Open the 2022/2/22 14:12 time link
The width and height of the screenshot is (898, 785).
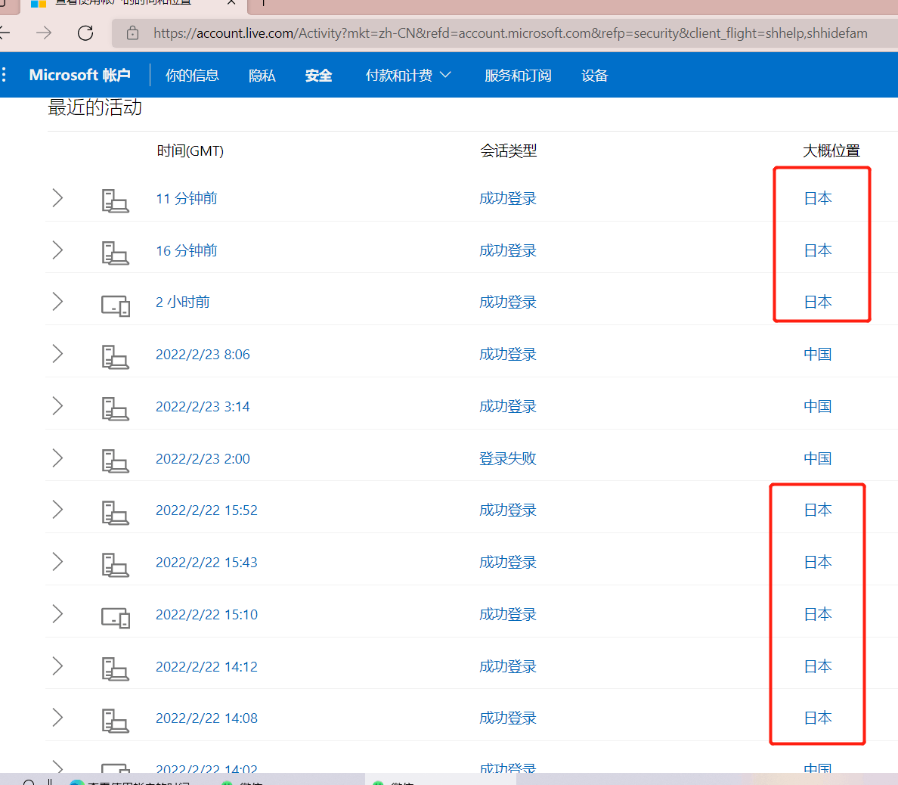tap(207, 666)
